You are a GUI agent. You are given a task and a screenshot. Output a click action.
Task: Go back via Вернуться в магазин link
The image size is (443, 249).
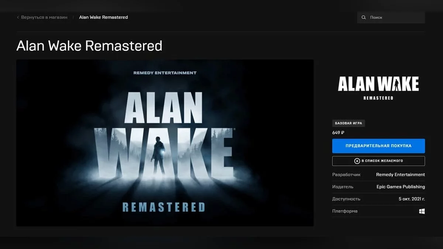[x=44, y=17]
